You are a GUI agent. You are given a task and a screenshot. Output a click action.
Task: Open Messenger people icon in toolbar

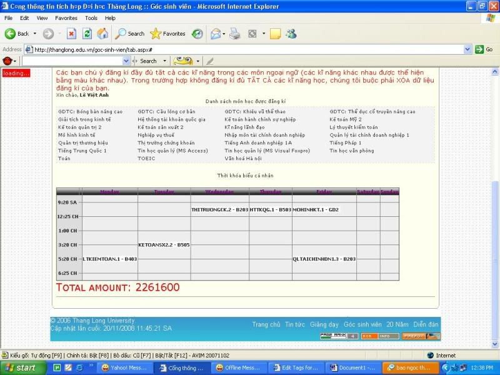[x=291, y=34]
